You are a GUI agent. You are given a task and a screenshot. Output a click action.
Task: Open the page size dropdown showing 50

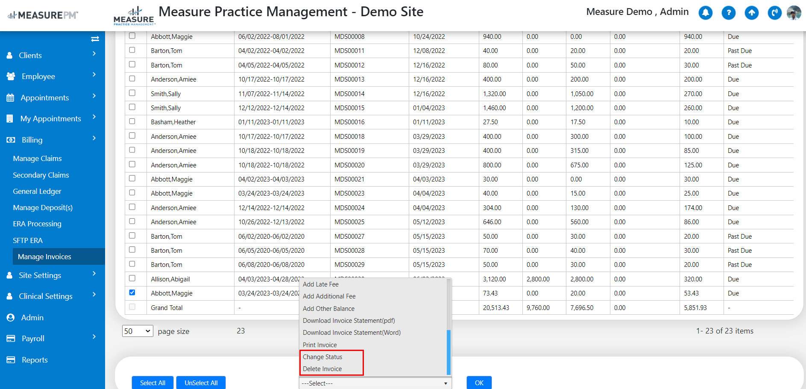pyautogui.click(x=138, y=331)
